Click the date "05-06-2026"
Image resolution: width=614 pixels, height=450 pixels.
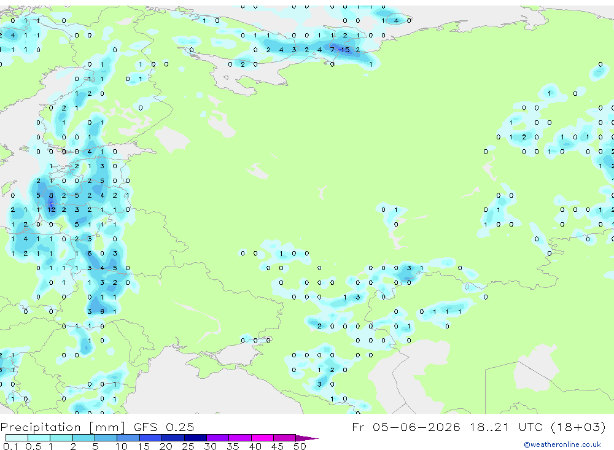pos(417,427)
